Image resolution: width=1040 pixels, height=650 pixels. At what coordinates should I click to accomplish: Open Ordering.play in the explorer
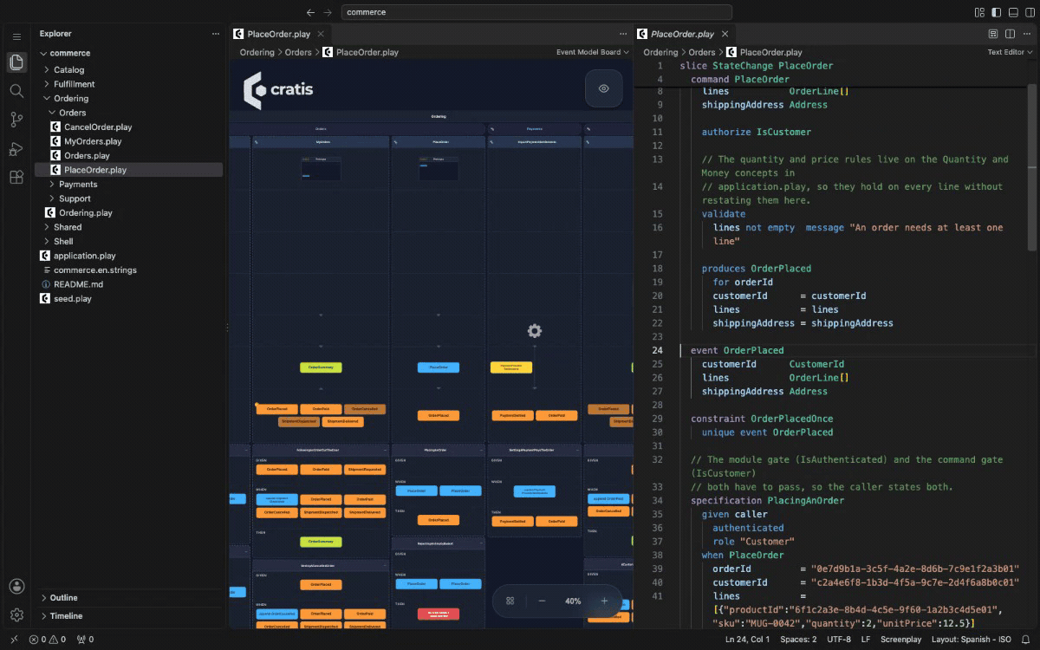128,212
